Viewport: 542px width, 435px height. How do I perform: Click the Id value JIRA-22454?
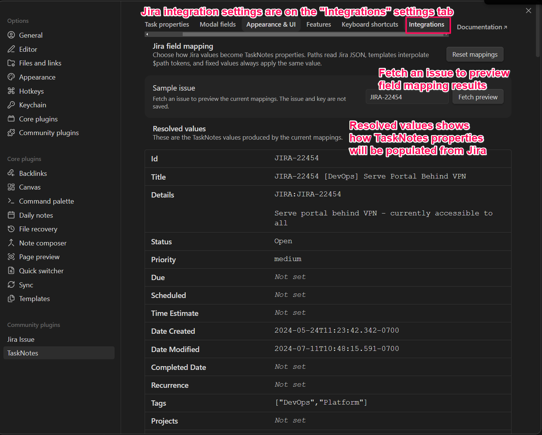[297, 158]
